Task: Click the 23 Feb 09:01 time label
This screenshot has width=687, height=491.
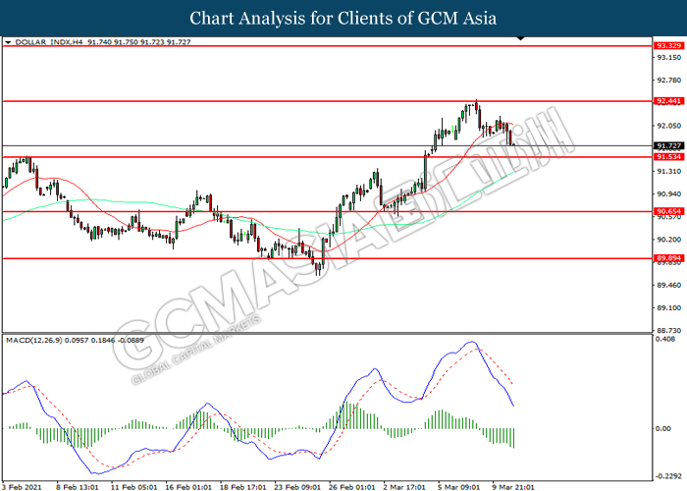Action: click(297, 487)
